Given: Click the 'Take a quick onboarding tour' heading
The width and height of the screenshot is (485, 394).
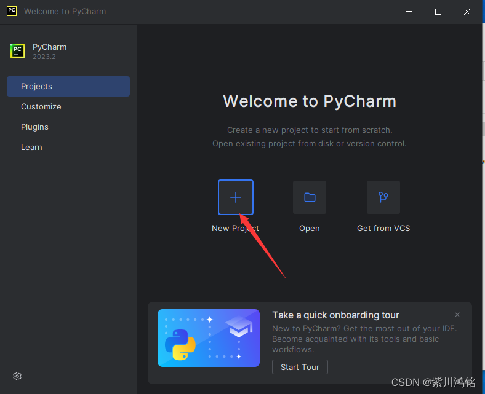Looking at the screenshot, I should (x=335, y=315).
